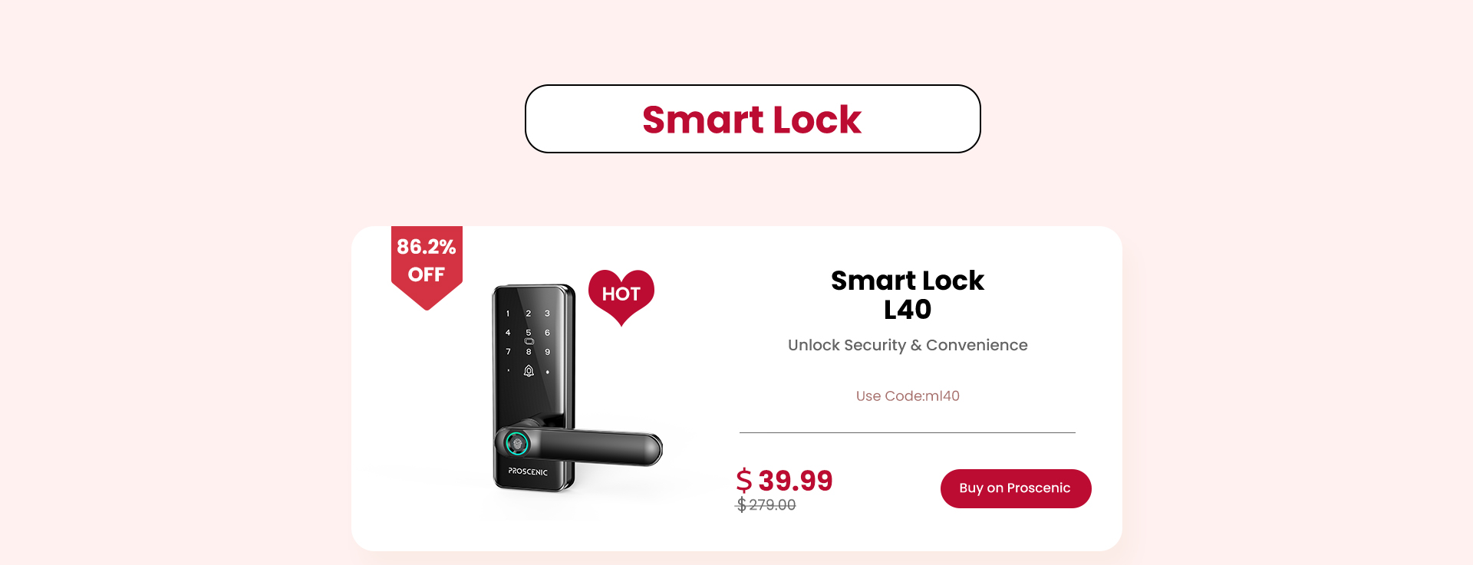The image size is (1473, 565).
Task: Click the number 1 on lock keypad
Action: [508, 314]
